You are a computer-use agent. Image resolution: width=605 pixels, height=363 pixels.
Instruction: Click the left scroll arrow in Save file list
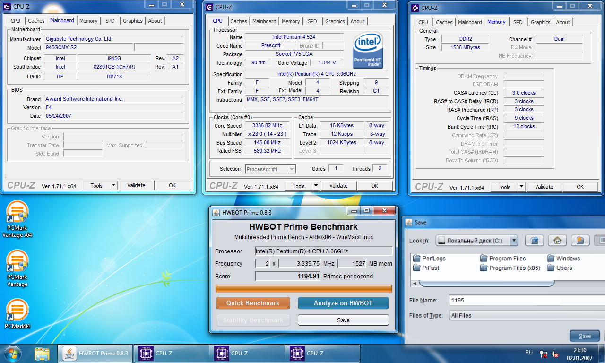coord(415,283)
